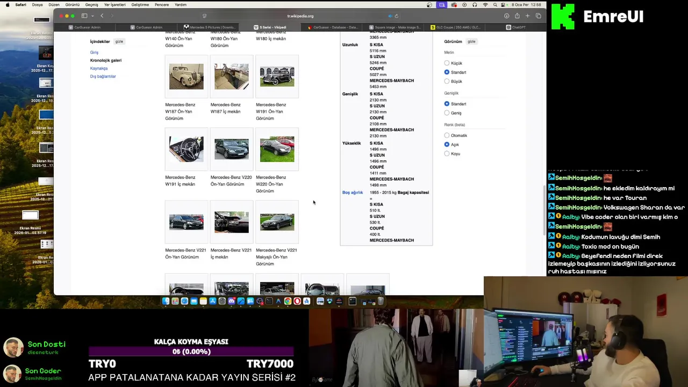Switch to CarGuessr Database tab

pos(332,27)
